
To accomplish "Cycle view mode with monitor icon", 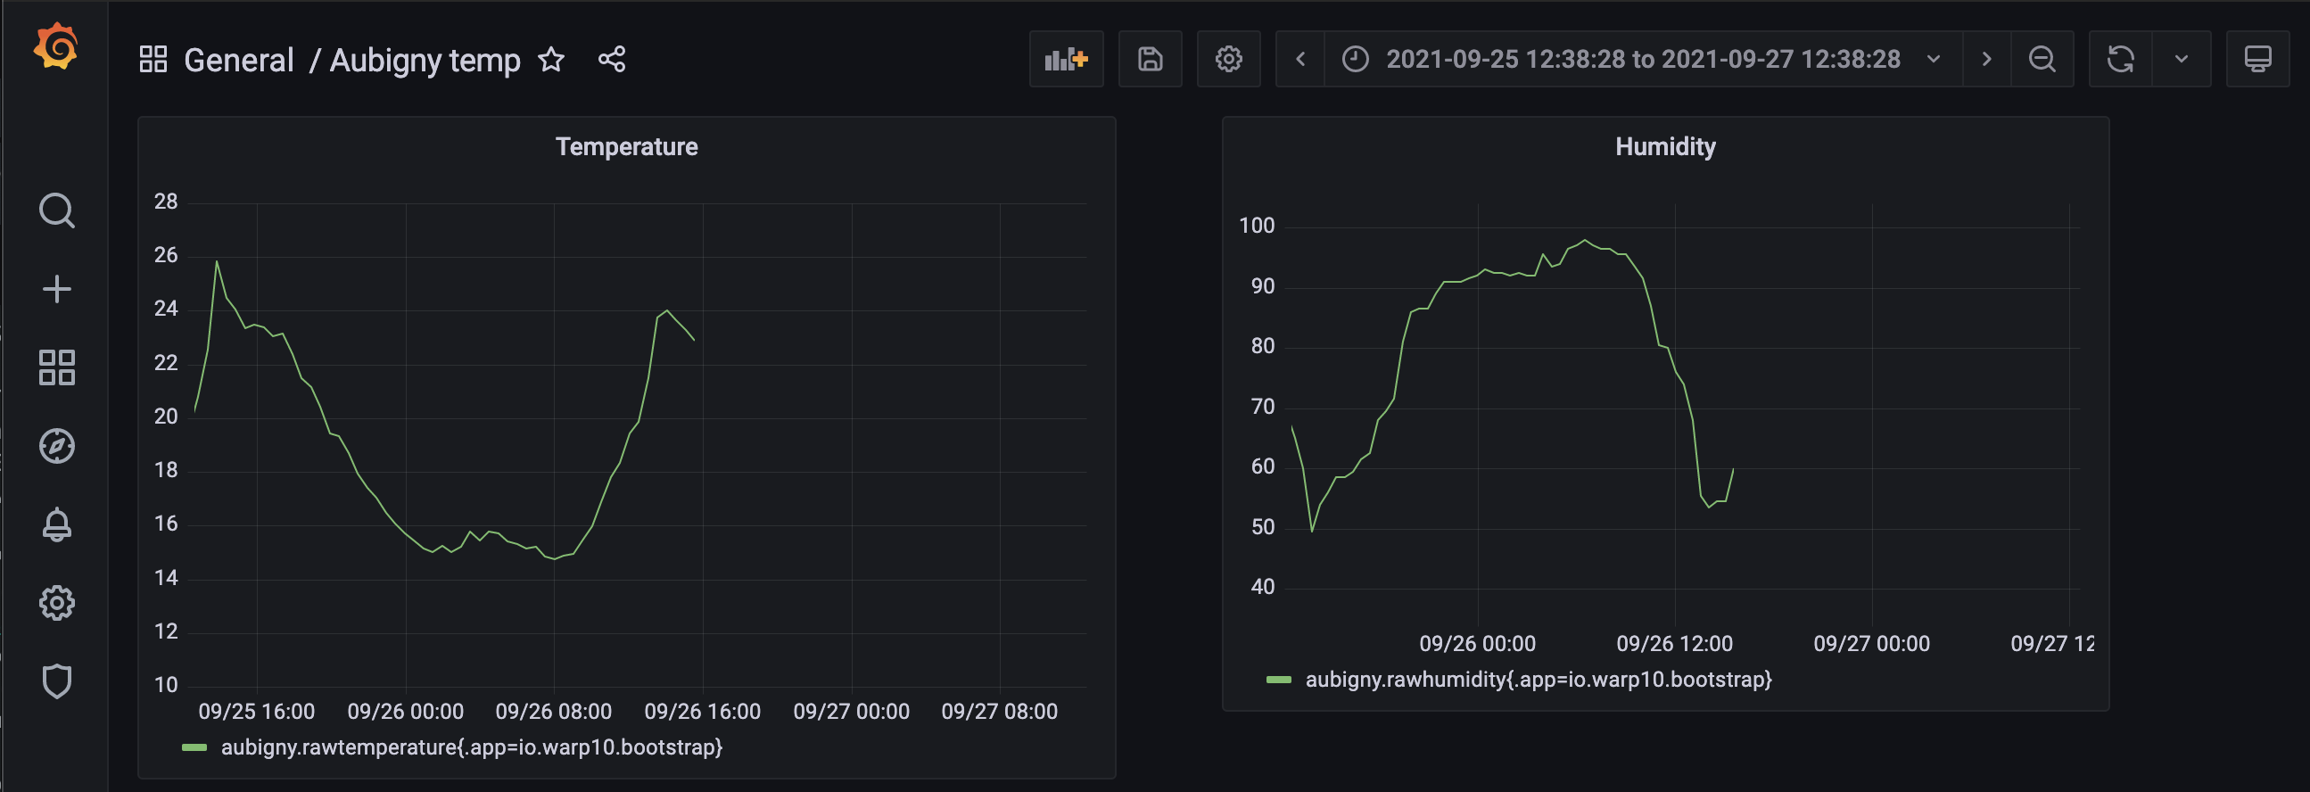I will [2257, 59].
